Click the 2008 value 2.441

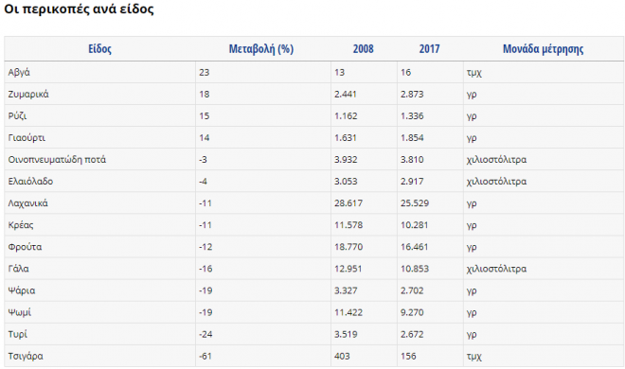click(x=346, y=95)
